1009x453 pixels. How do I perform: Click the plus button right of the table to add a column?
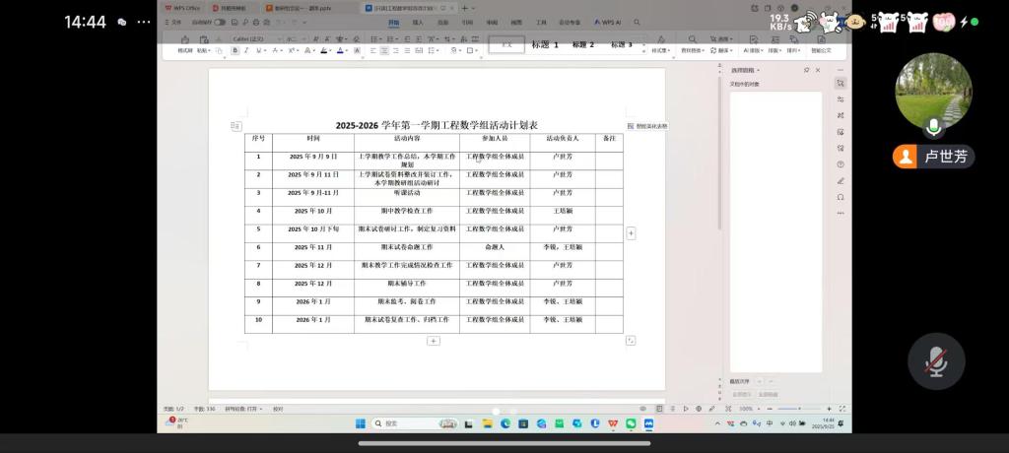pyautogui.click(x=631, y=233)
